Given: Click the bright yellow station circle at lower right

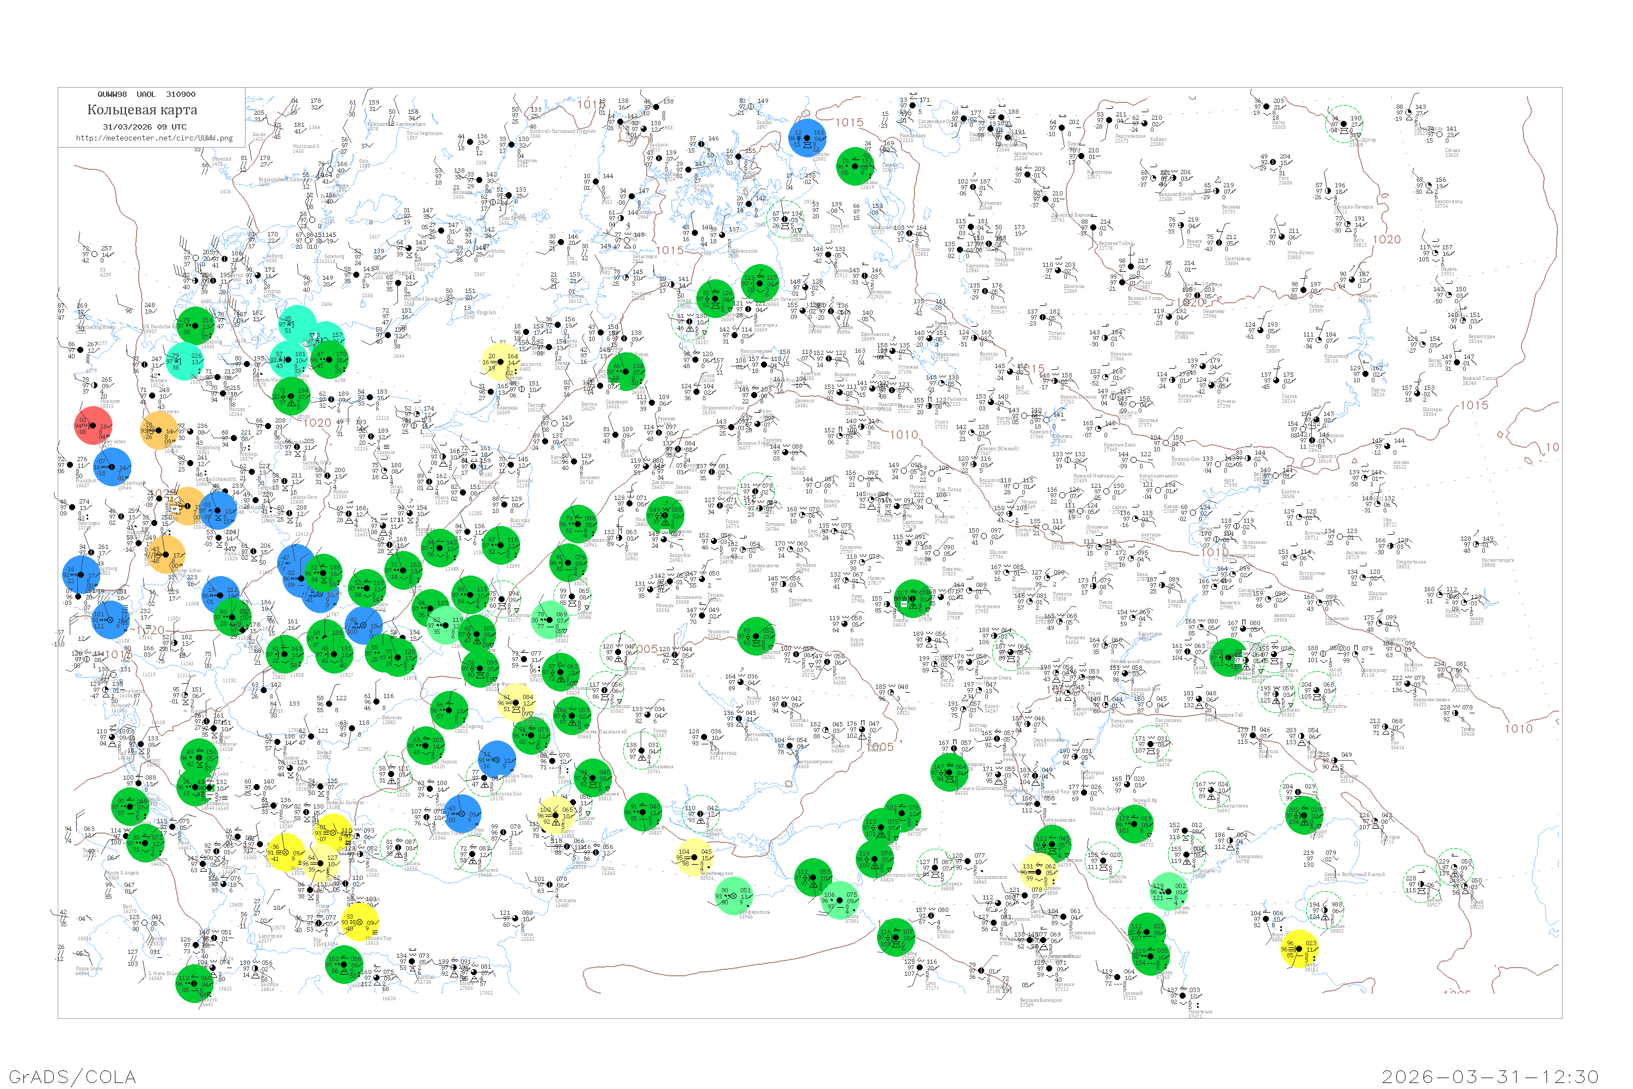Looking at the screenshot, I should [x=1299, y=949].
